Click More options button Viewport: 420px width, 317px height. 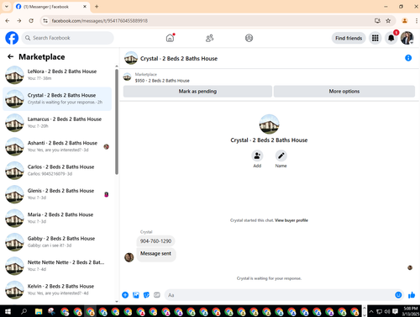344,92
